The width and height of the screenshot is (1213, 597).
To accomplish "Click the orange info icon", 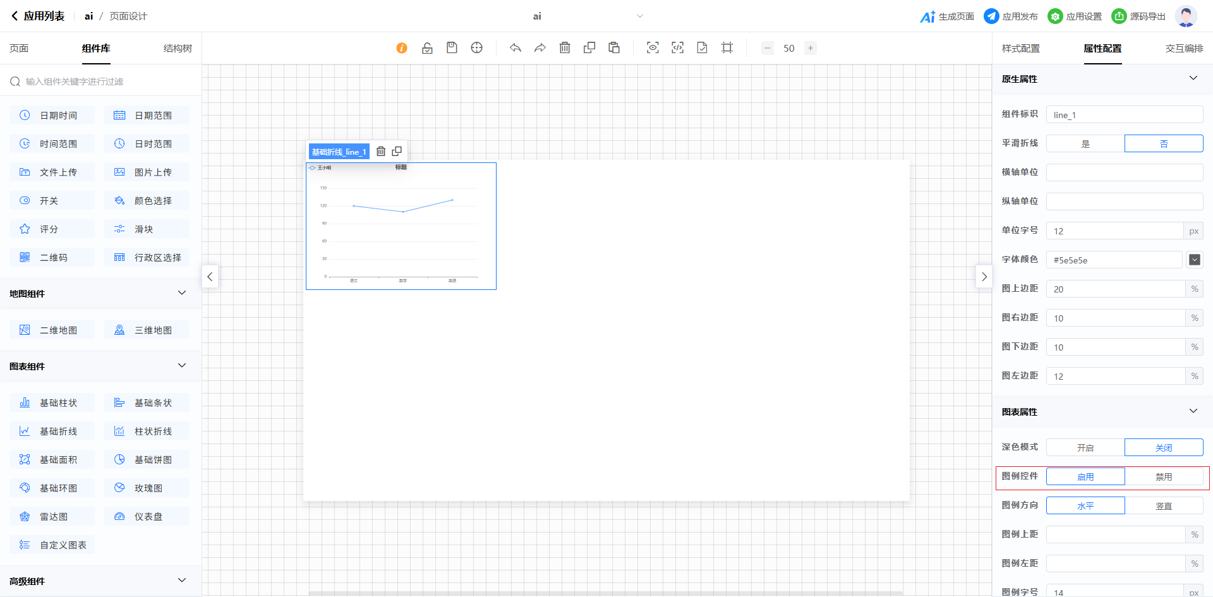I will pyautogui.click(x=402, y=48).
